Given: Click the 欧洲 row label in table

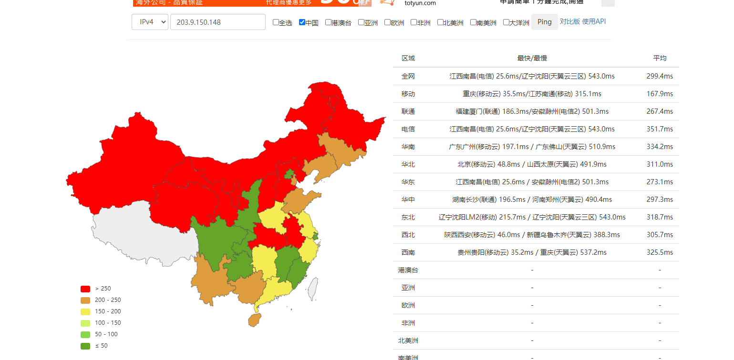Looking at the screenshot, I should click(408, 305).
